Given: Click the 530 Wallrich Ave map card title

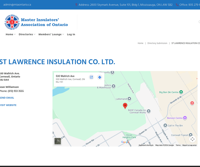Looking at the screenshot, I should click(65, 76).
